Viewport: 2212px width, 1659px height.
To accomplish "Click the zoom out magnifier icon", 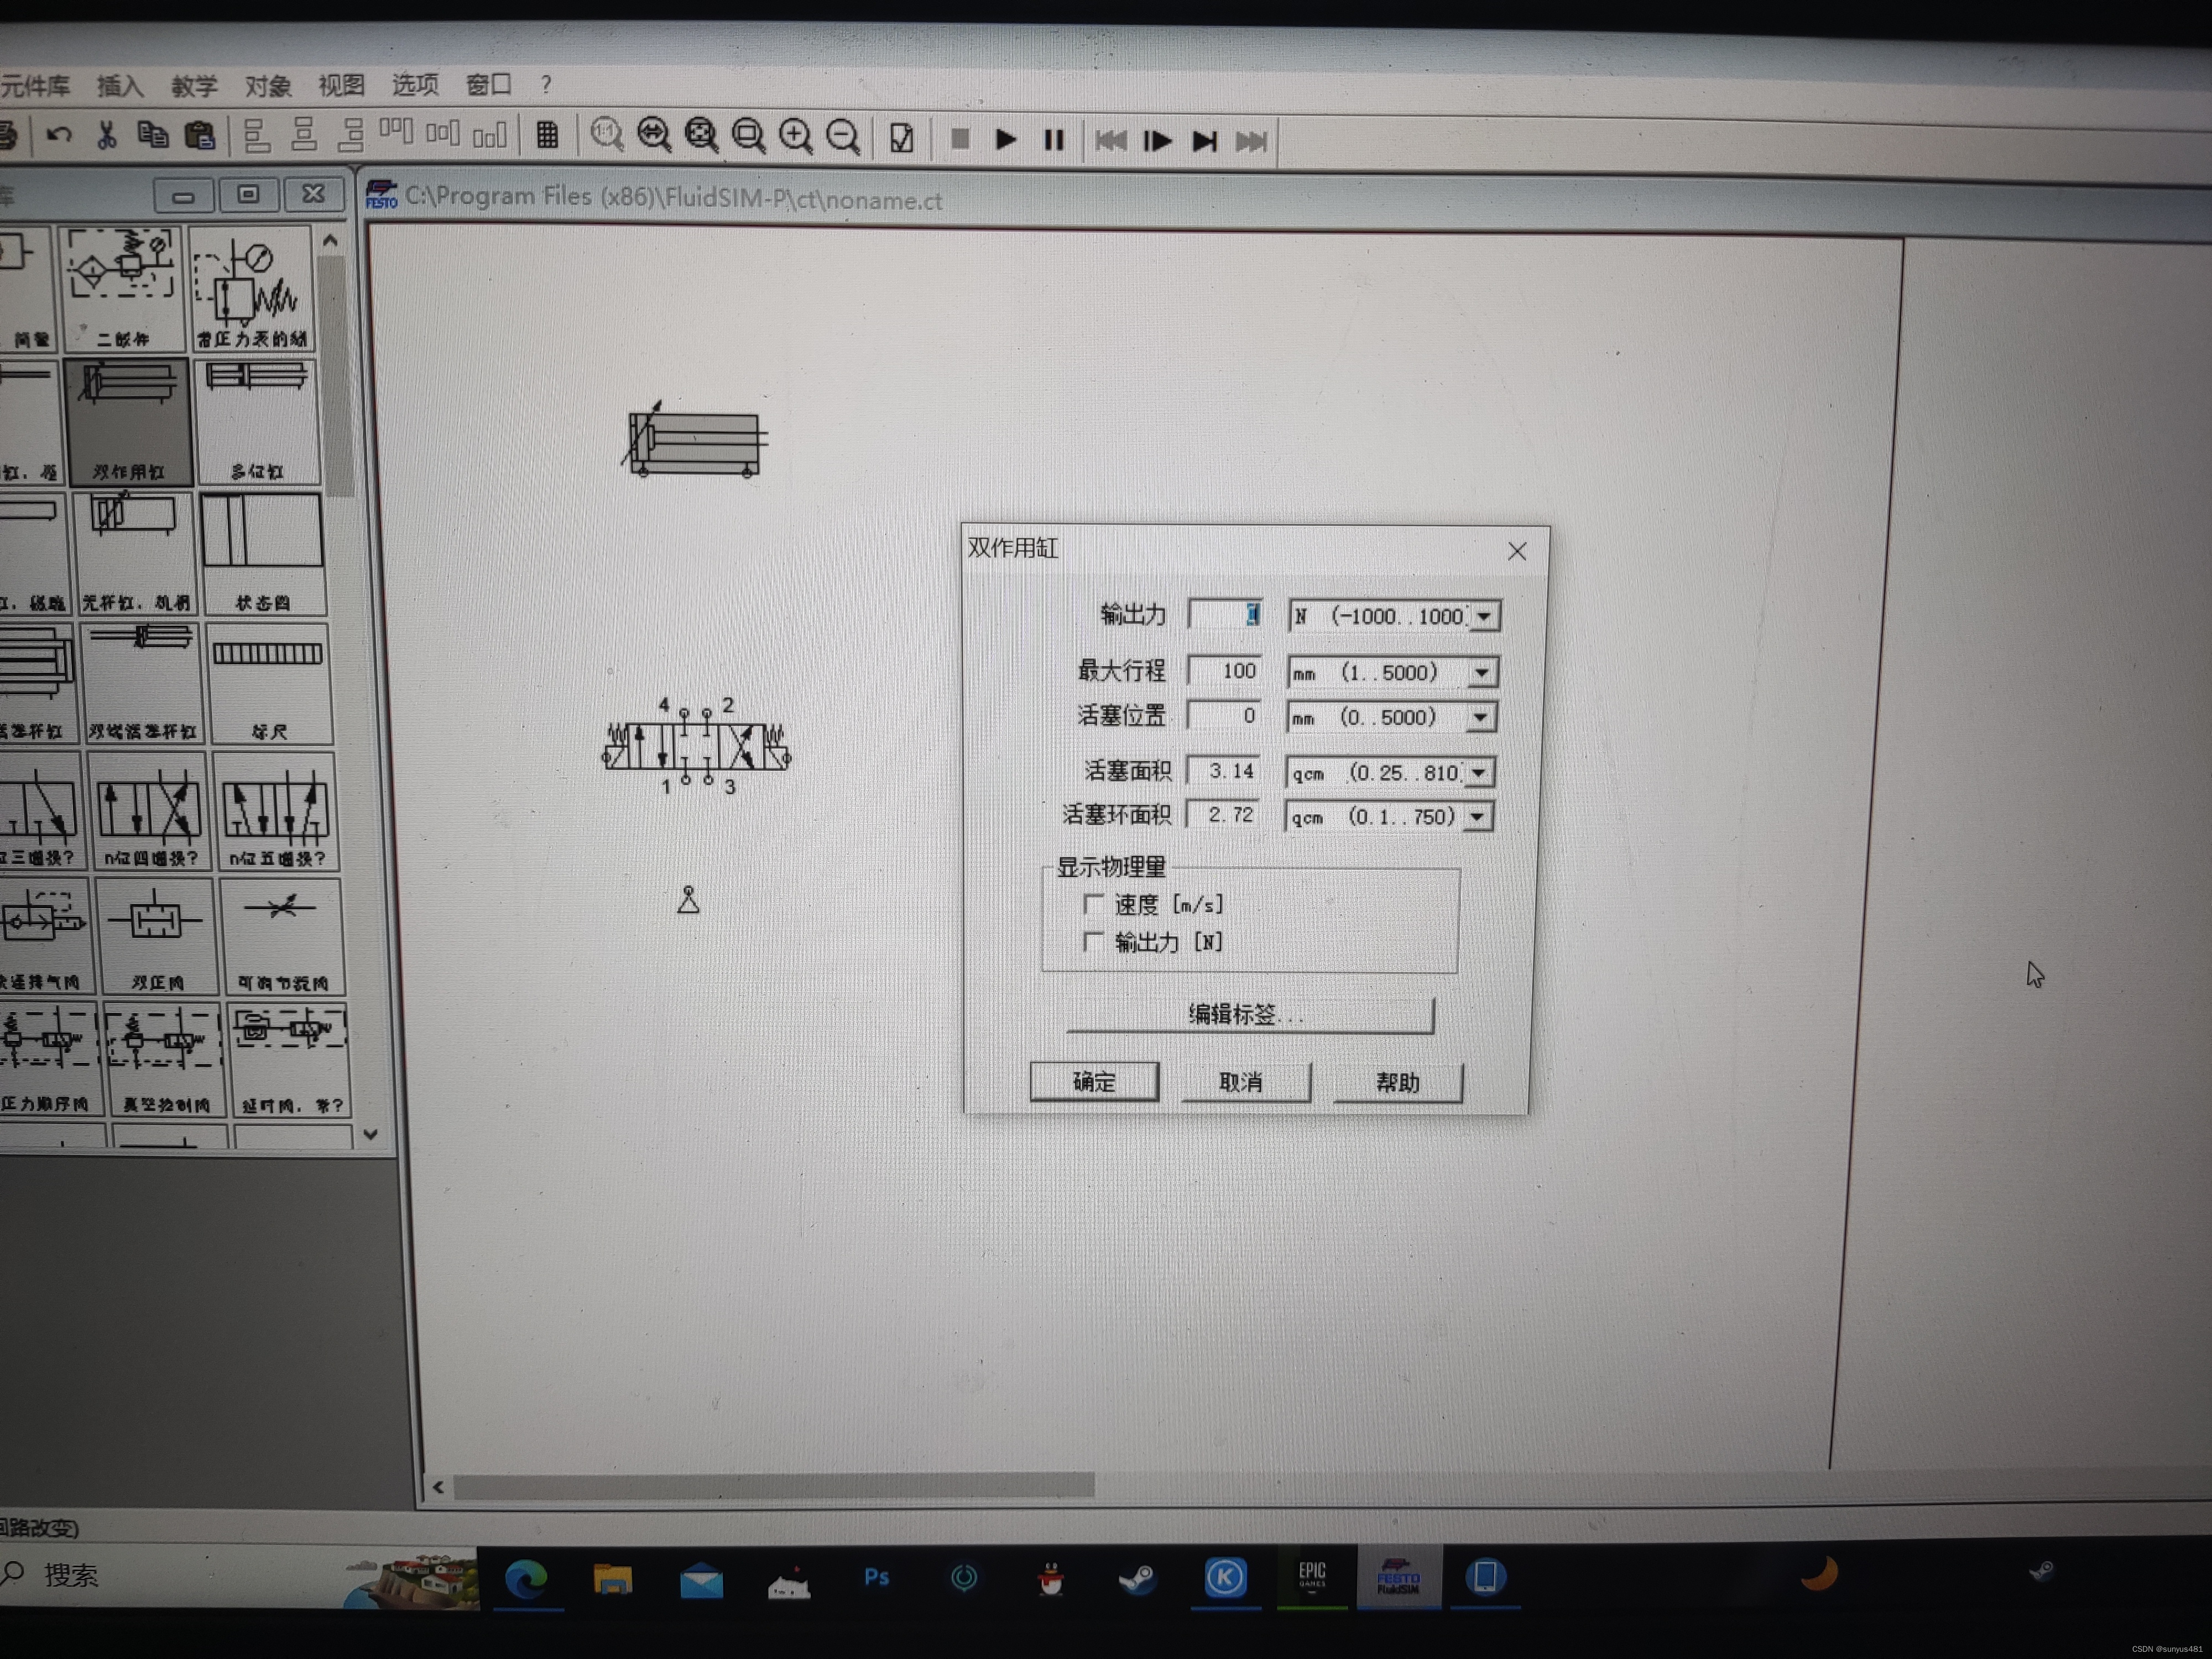I will point(843,137).
